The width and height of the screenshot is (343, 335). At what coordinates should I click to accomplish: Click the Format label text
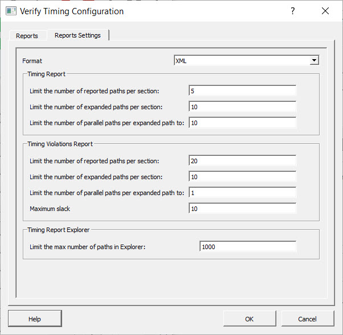(32, 61)
